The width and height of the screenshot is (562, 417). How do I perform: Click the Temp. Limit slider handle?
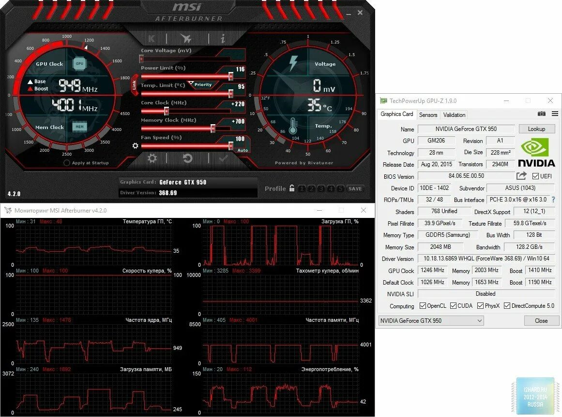click(x=231, y=94)
